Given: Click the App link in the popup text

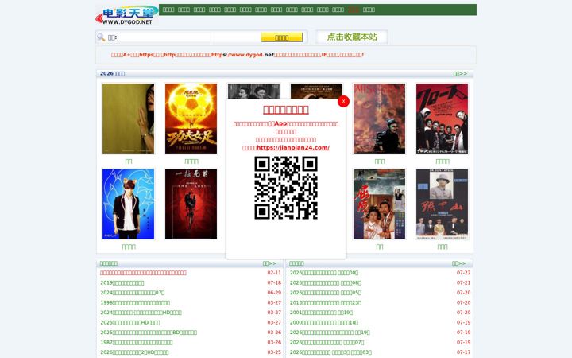Looking at the screenshot, I should (277, 123).
